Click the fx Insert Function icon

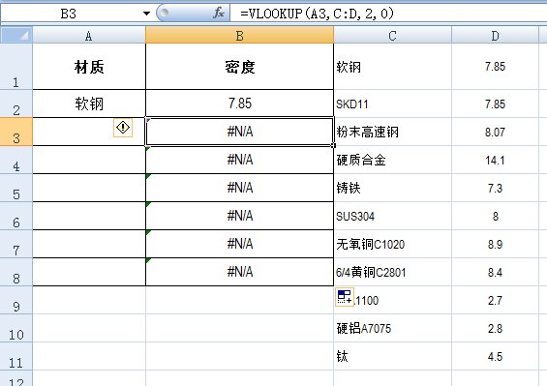click(x=219, y=14)
